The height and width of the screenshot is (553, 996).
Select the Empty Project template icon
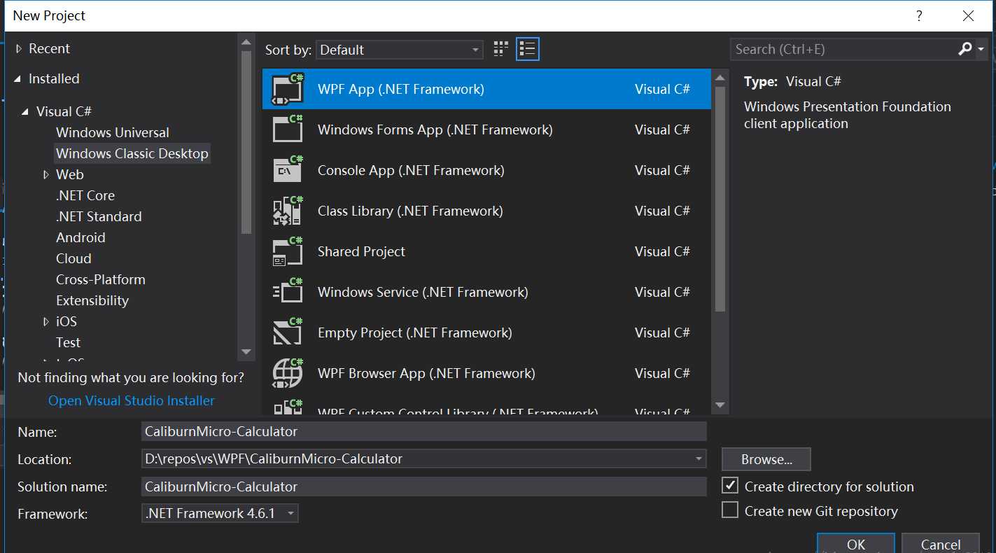[x=288, y=332]
